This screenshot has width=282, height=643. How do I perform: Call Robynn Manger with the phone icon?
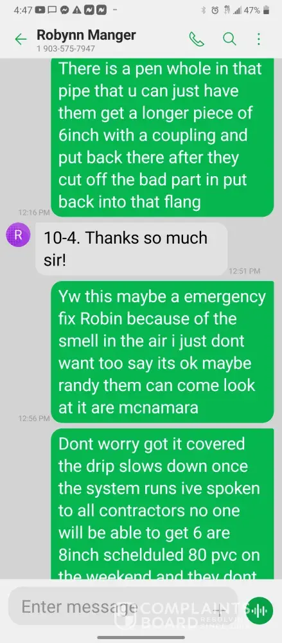click(x=197, y=39)
